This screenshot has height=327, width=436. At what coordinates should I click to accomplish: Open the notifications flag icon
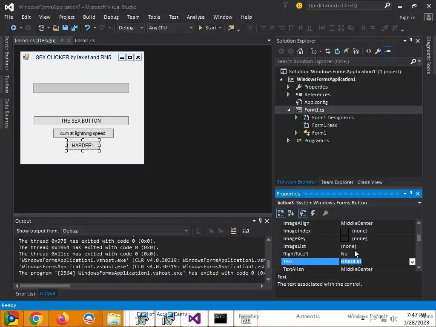tap(286, 5)
